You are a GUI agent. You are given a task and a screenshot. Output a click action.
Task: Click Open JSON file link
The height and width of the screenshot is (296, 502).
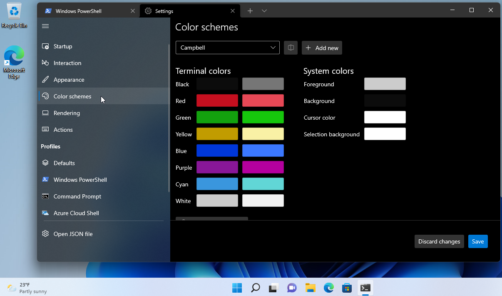tap(103, 234)
